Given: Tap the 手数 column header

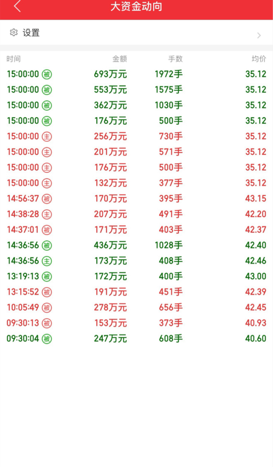Looking at the screenshot, I should (x=175, y=59).
